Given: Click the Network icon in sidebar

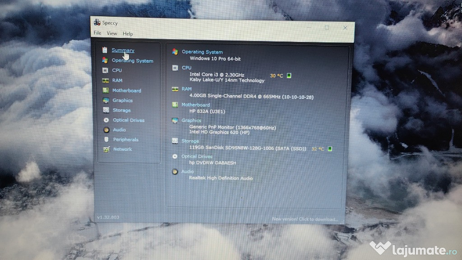Looking at the screenshot, I should pyautogui.click(x=106, y=149).
